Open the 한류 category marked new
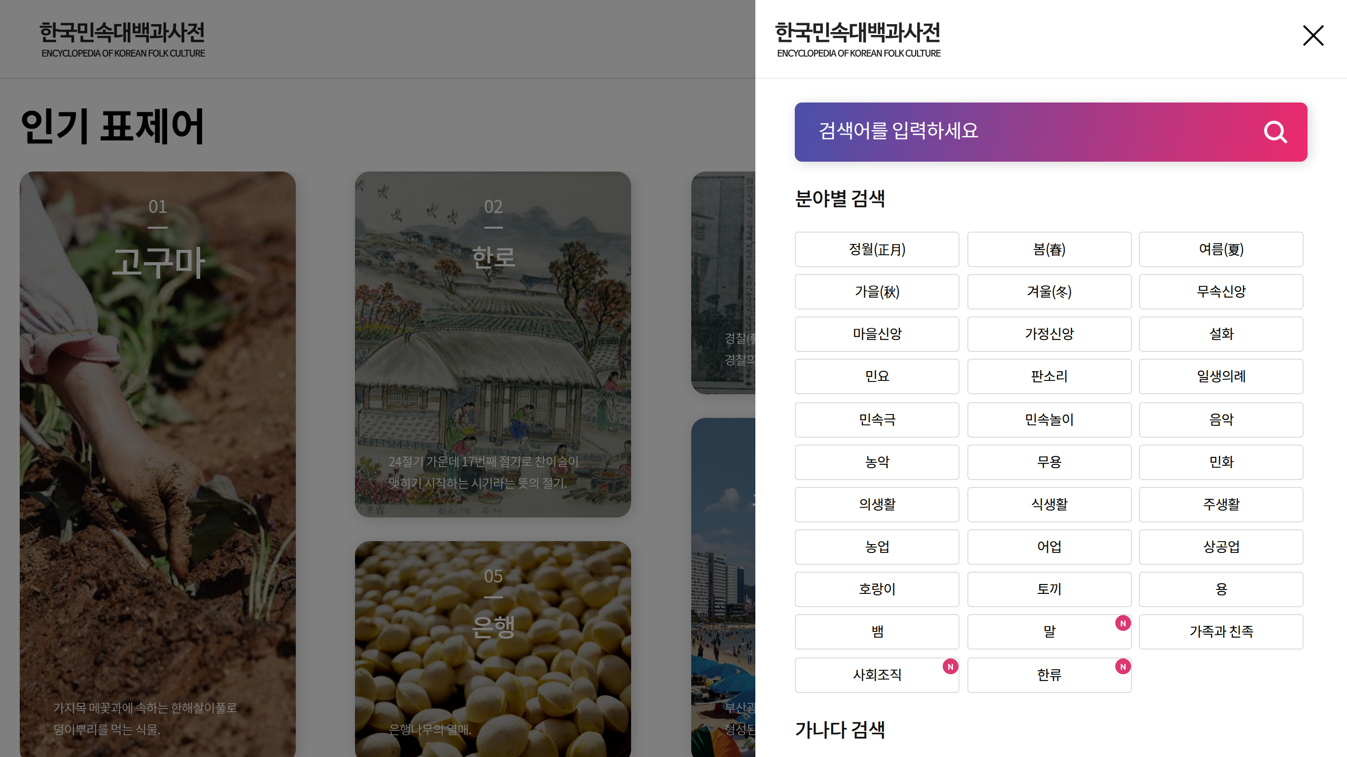Viewport: 1347px width, 757px height. tap(1049, 675)
